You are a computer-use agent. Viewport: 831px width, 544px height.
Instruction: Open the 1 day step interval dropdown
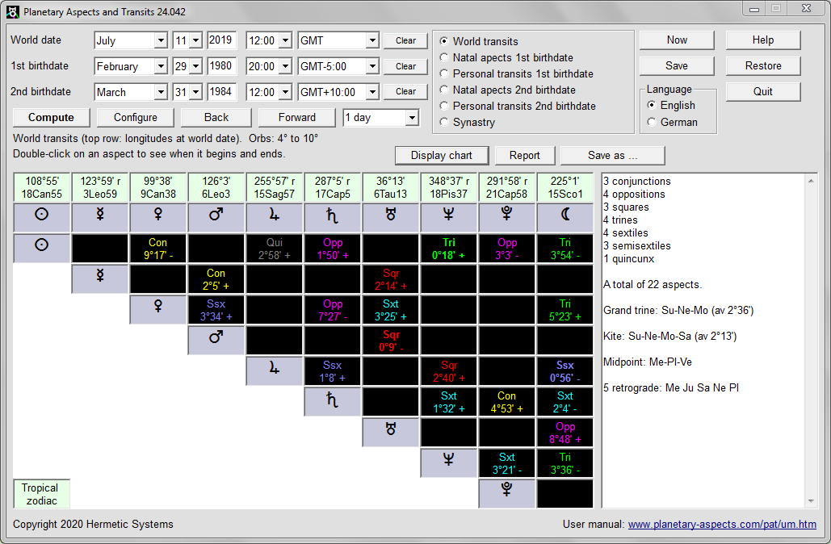click(x=381, y=117)
